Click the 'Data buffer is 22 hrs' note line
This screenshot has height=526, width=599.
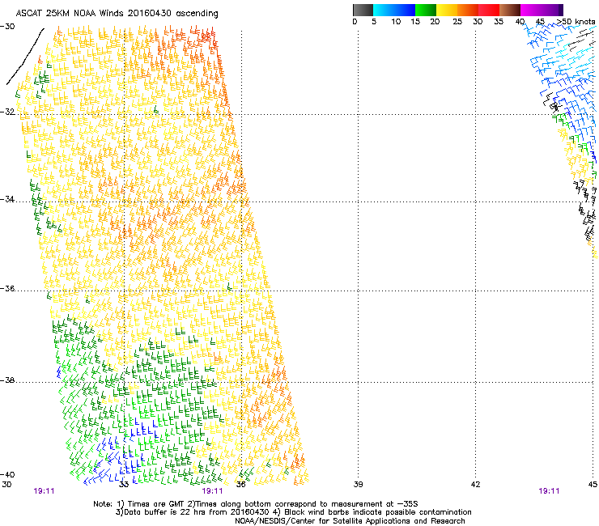click(293, 512)
